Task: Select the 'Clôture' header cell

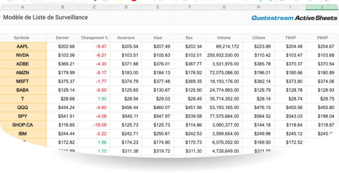Action: [x=259, y=38]
